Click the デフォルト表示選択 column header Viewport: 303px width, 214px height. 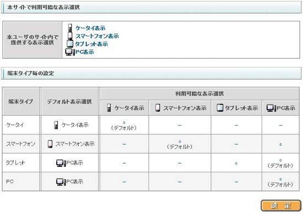point(69,102)
